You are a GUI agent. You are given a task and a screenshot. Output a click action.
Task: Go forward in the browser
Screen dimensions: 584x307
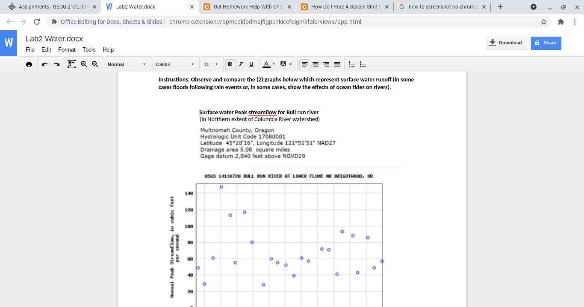(23, 22)
